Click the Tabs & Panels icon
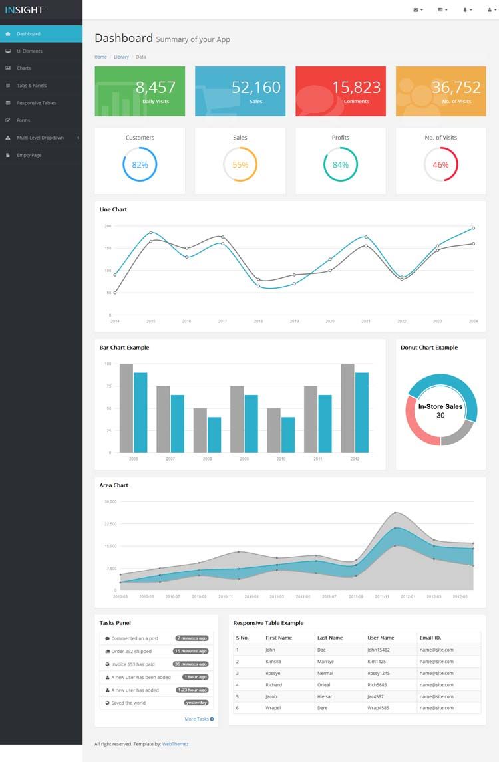The height and width of the screenshot is (762, 499). pyautogui.click(x=8, y=86)
